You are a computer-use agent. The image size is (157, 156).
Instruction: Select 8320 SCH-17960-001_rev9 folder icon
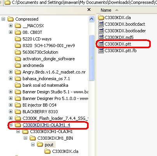pos(18,46)
